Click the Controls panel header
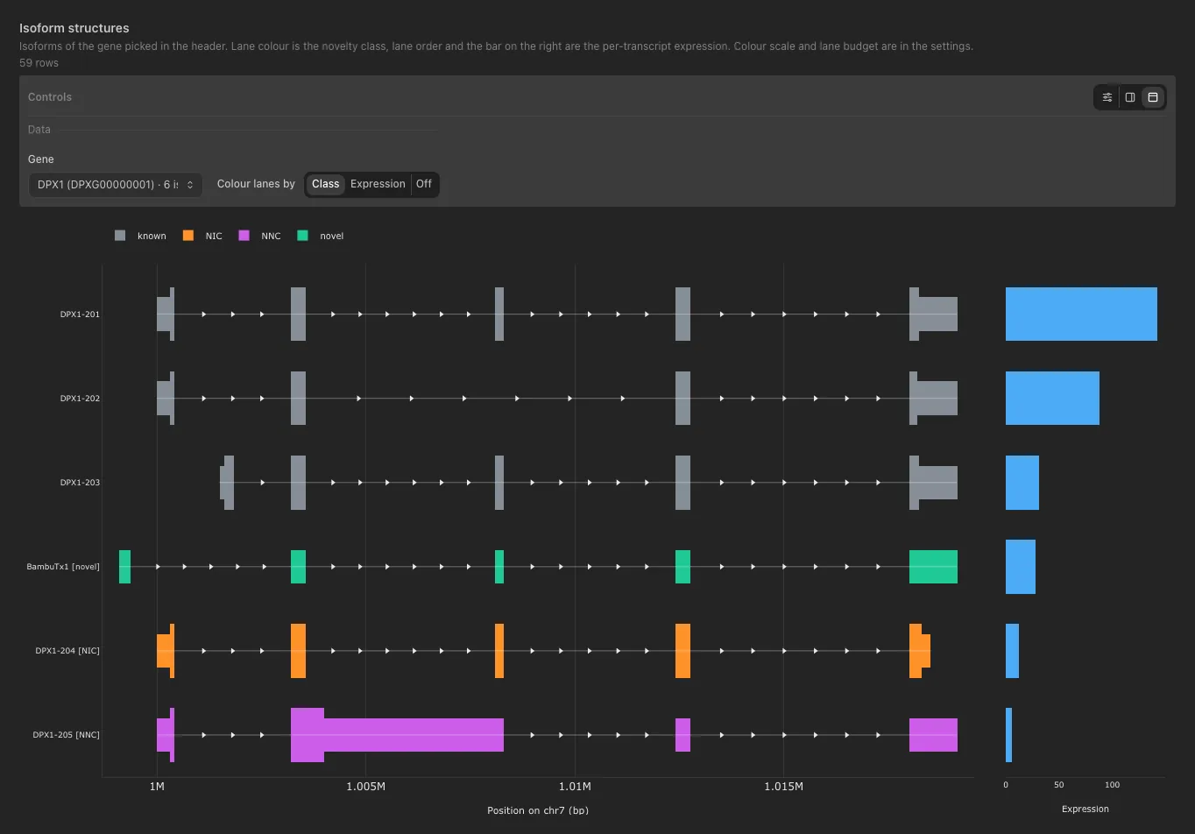Viewport: 1195px width, 834px height. pyautogui.click(x=50, y=97)
